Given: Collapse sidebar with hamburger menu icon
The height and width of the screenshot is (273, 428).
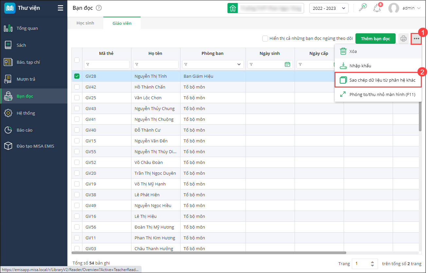Looking at the screenshot, I should 60,8.
